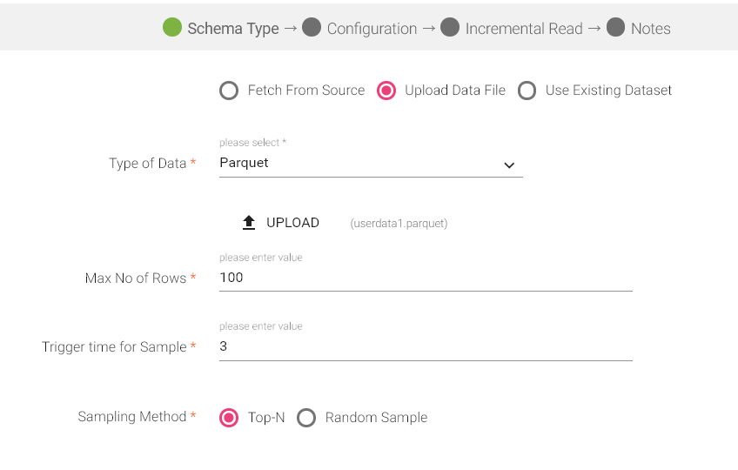This screenshot has width=738, height=470.
Task: Click the userdata1.parquet file name
Action: click(399, 224)
